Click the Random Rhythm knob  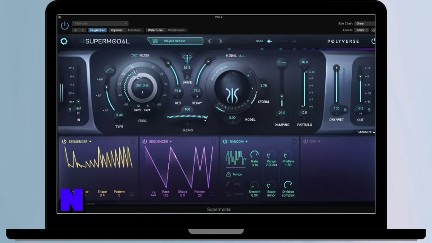(288, 154)
